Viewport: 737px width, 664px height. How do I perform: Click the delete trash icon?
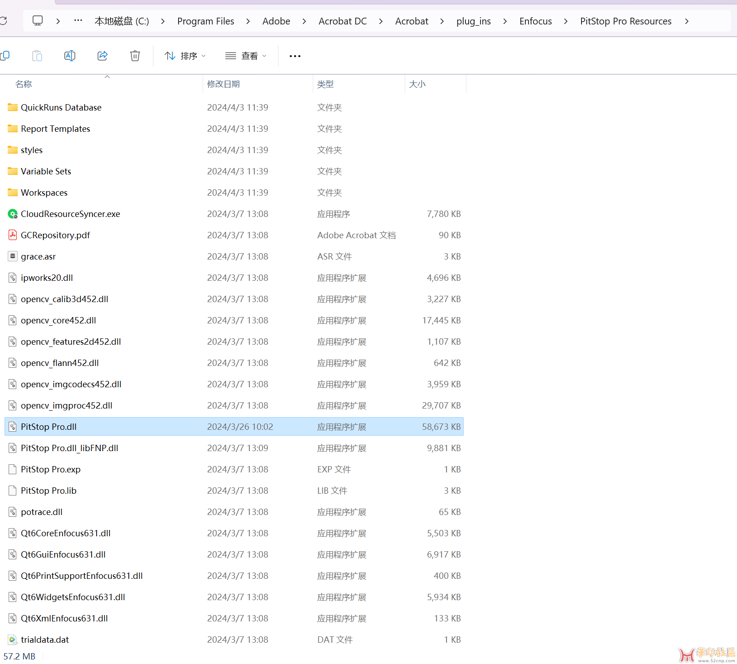tap(135, 56)
